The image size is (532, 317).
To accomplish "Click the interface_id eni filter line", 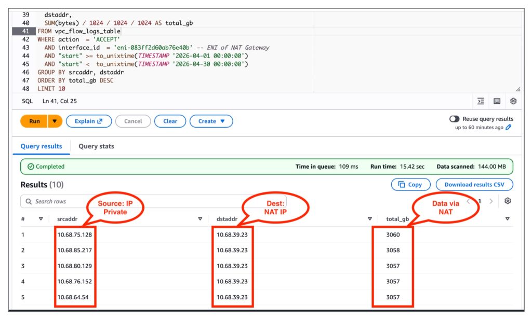I will pos(157,48).
